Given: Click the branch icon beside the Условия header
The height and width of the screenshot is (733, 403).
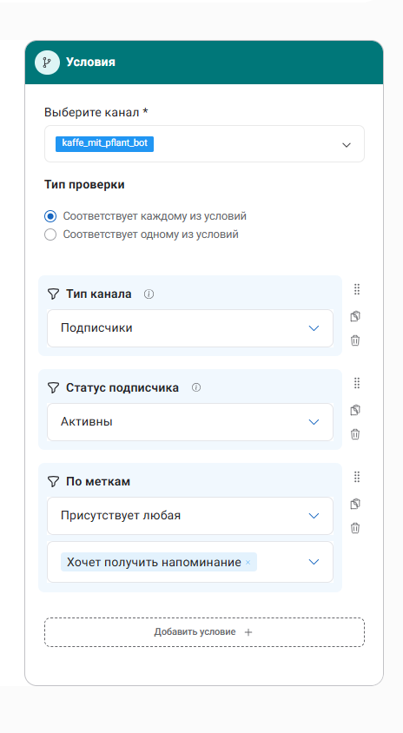Looking at the screenshot, I should [x=47, y=63].
